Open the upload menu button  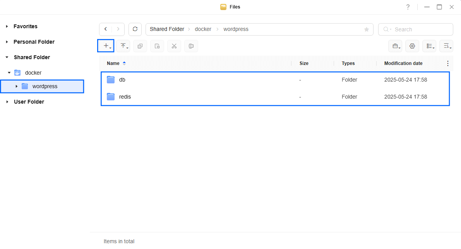click(x=123, y=46)
